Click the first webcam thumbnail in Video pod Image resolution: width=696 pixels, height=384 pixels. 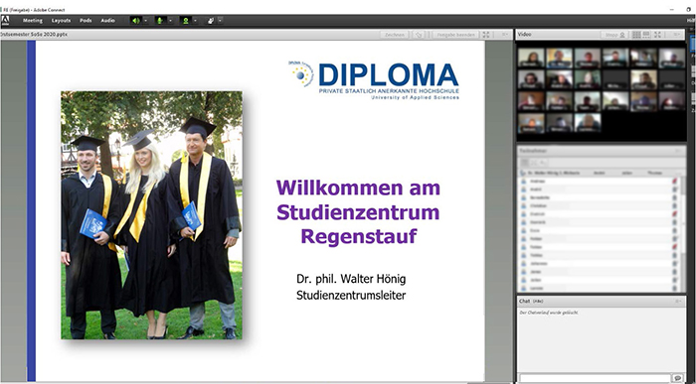531,58
